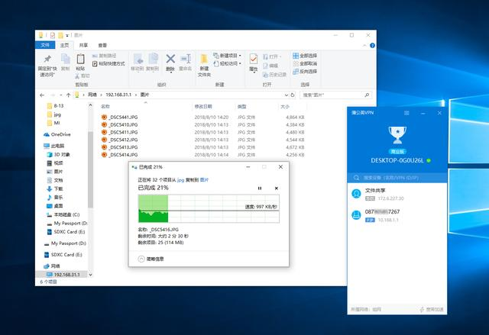Click Select All (全部选择) in ribbon
The image size is (489, 335).
coord(307,56)
